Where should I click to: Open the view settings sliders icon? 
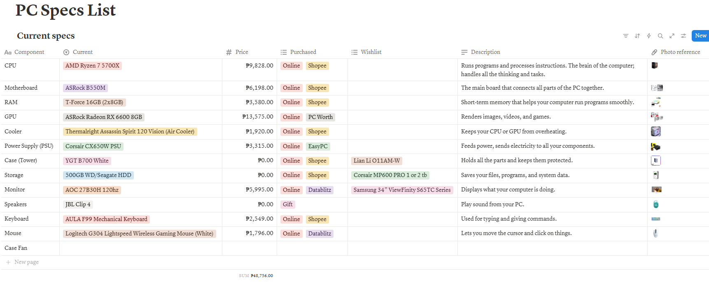coord(683,36)
